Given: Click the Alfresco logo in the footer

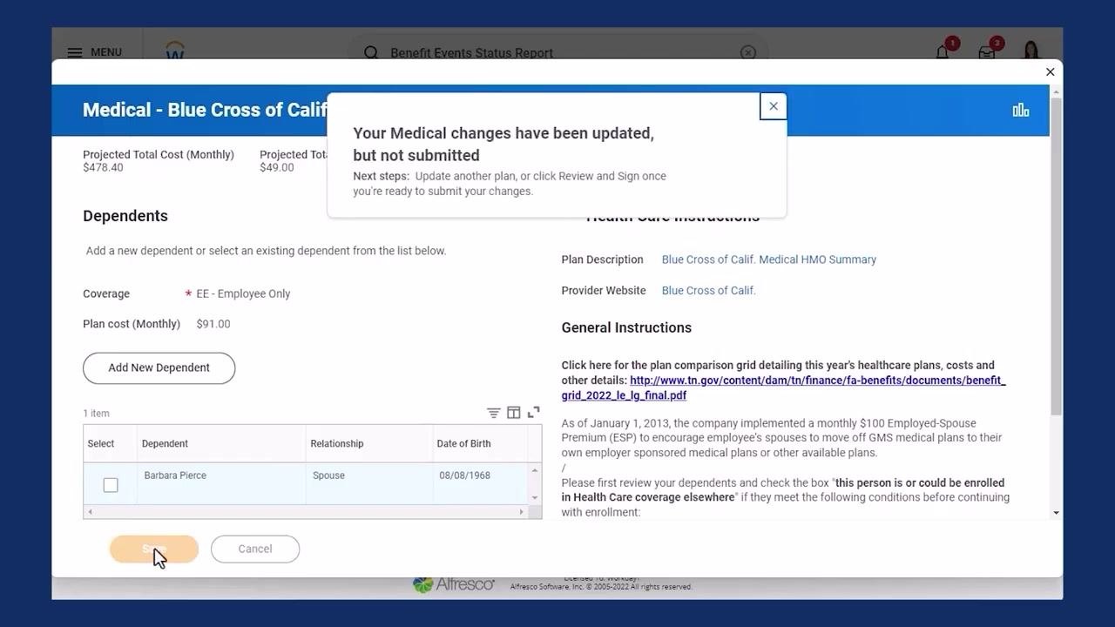Looking at the screenshot, I should (454, 585).
